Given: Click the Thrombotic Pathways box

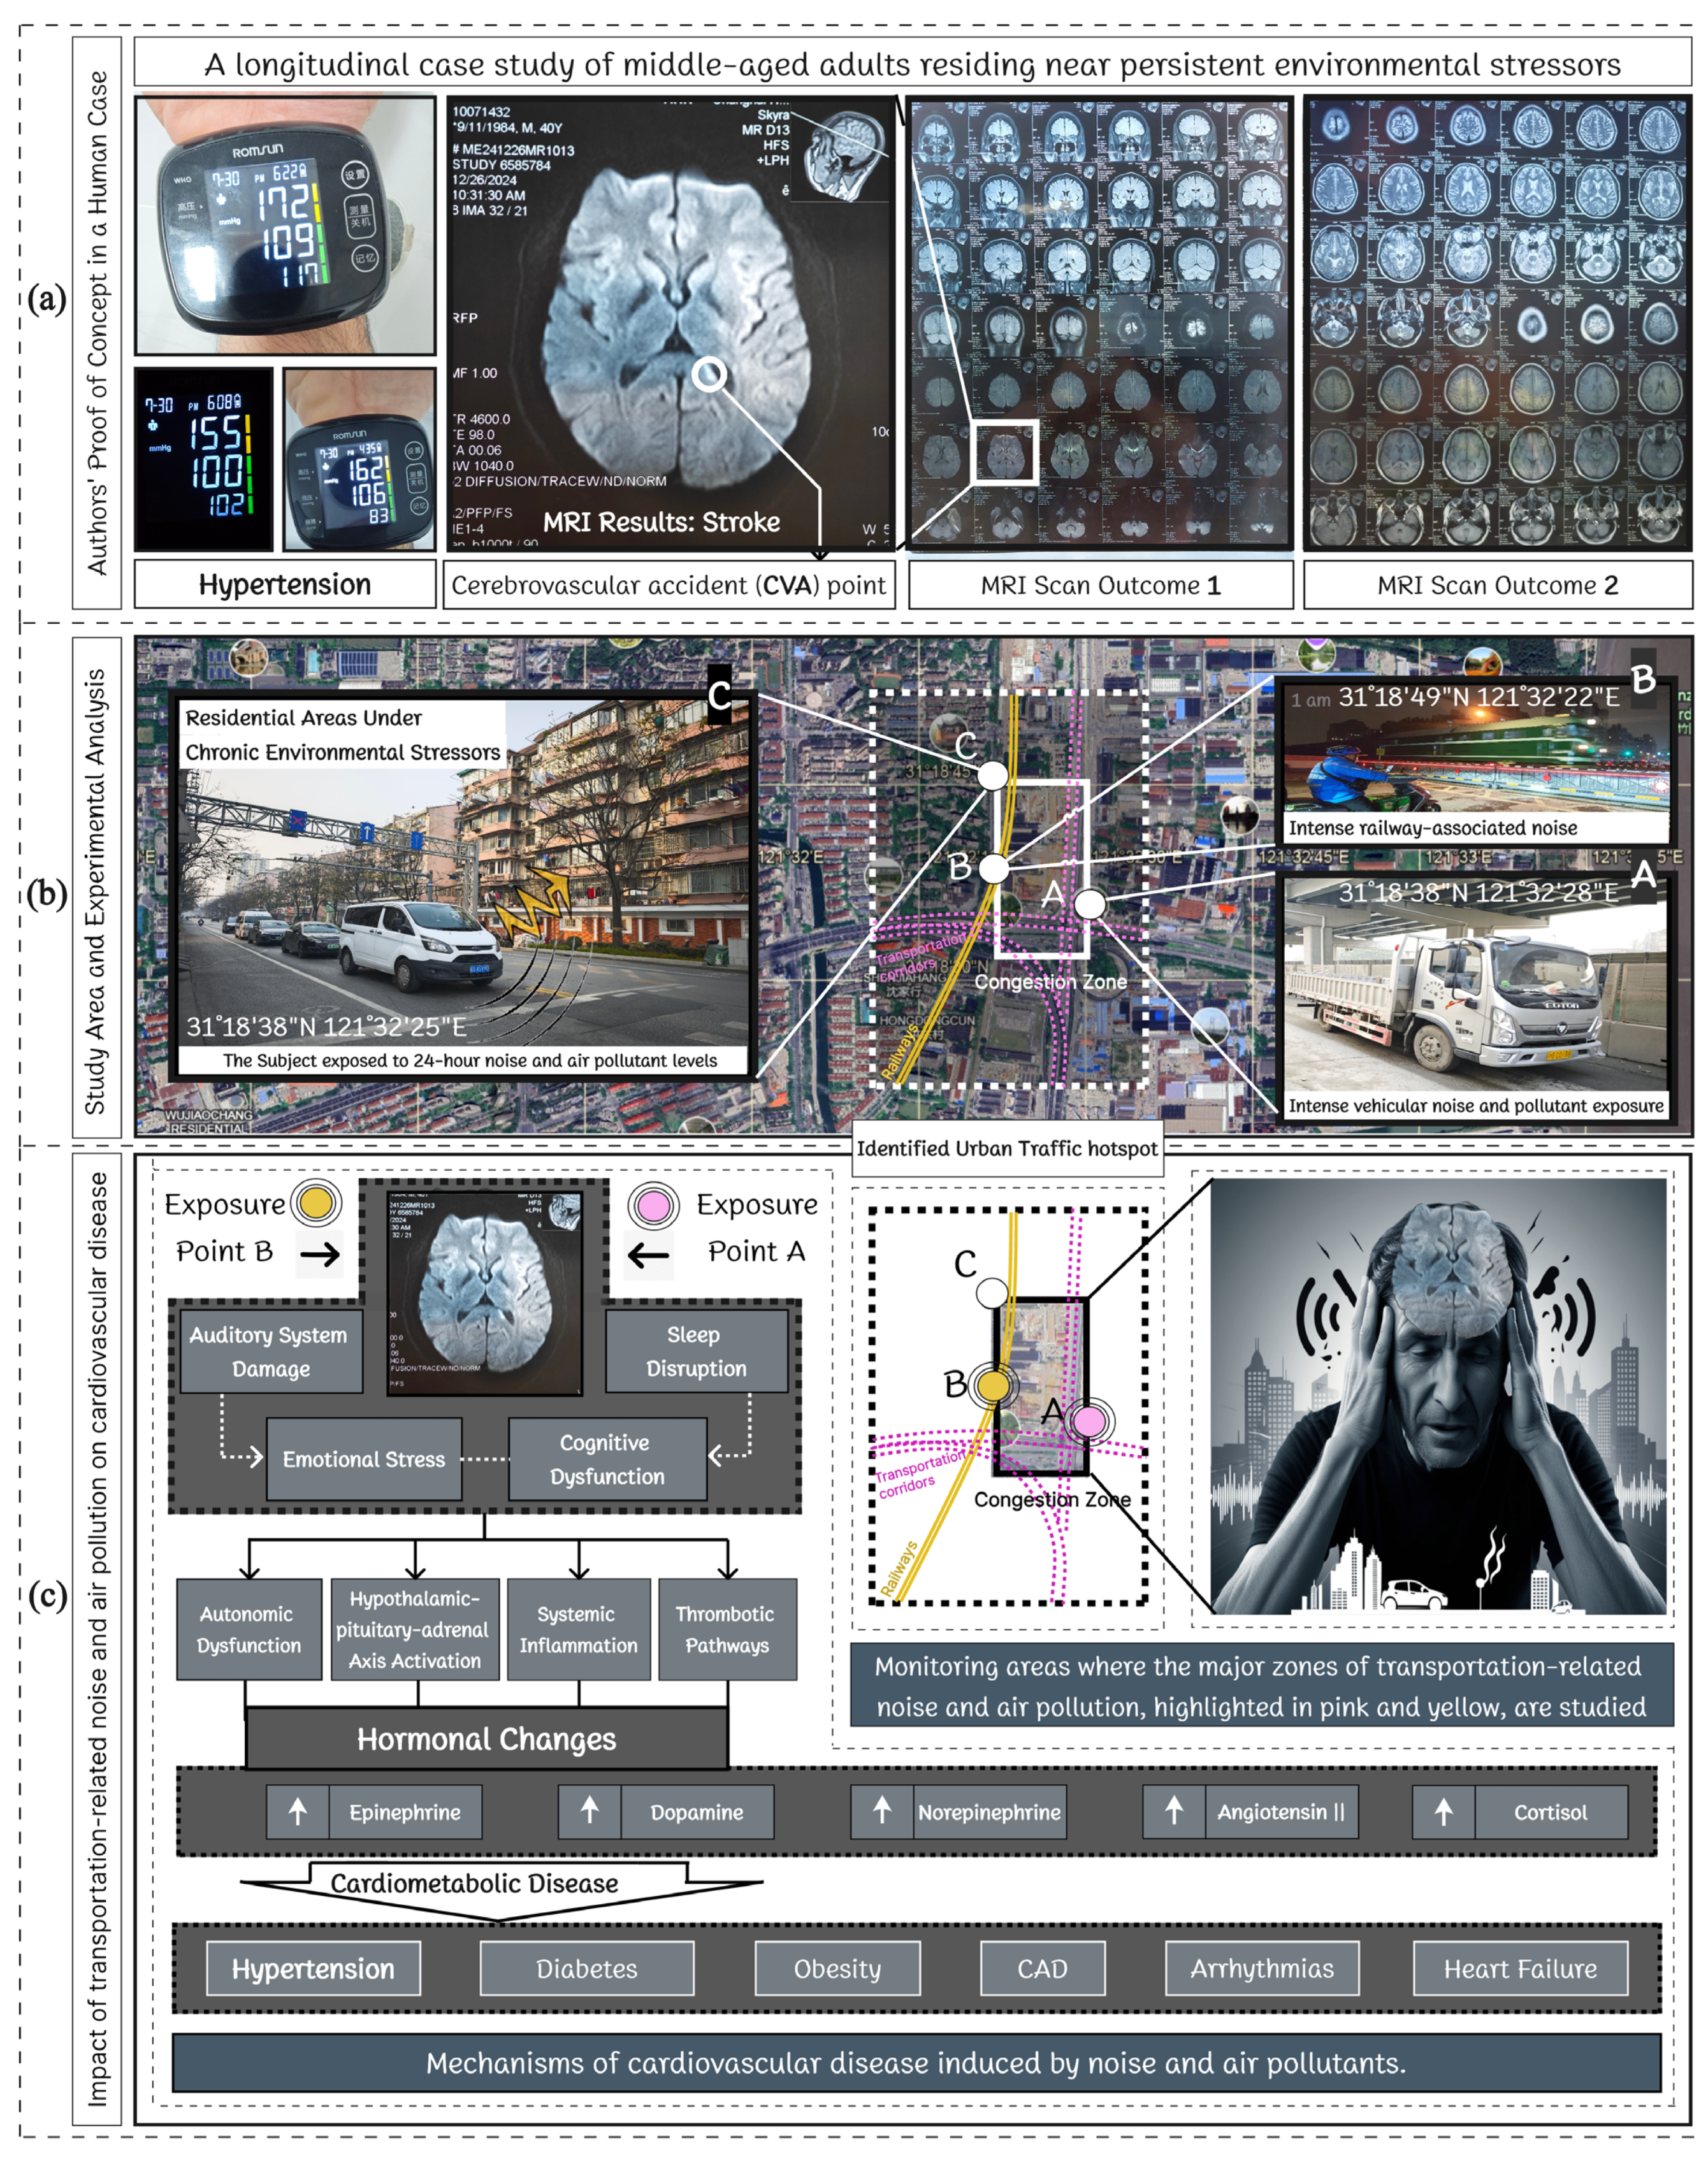Looking at the screenshot, I should (727, 1629).
